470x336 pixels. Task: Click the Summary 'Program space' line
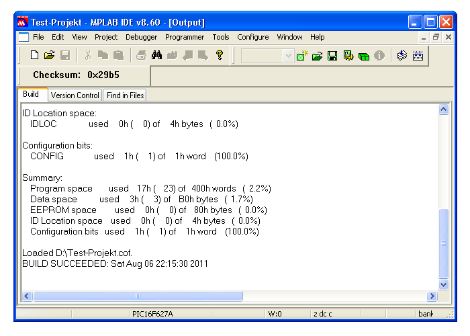150,188
